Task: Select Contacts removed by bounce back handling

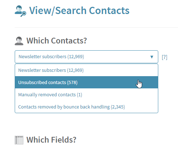Action: pos(86,107)
